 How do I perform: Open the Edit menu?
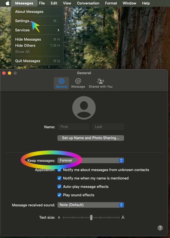pyautogui.click(x=54, y=3)
